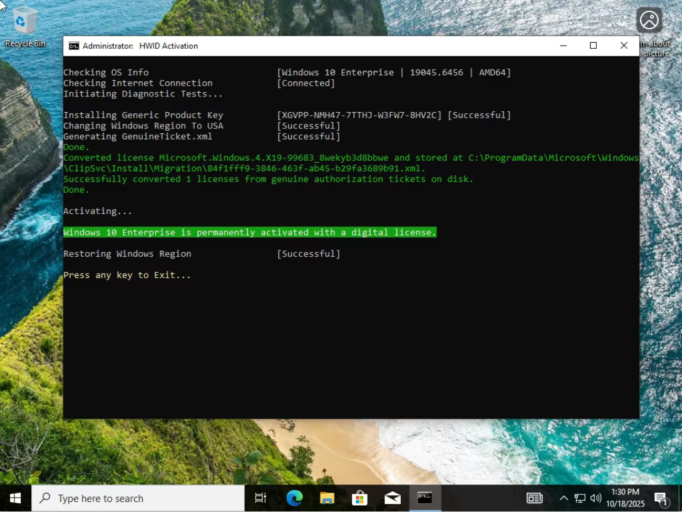Screen dimensions: 682x512
Task: Launch Microsoft Store from the taskbar
Action: [359, 498]
